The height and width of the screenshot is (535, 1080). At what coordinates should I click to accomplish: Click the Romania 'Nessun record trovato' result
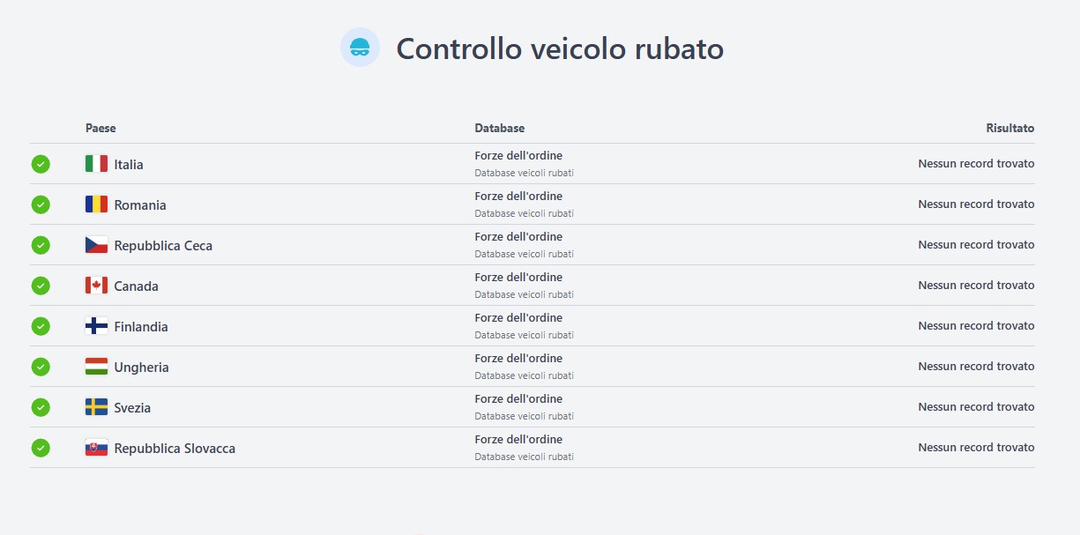[976, 204]
